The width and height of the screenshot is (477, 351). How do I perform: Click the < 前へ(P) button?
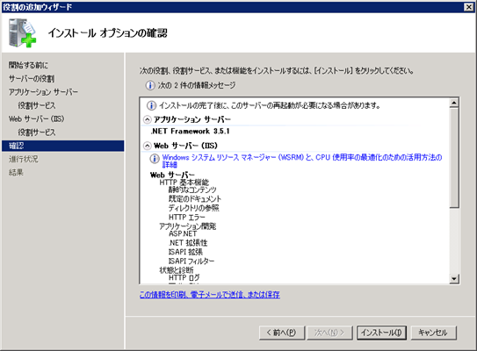click(x=282, y=333)
